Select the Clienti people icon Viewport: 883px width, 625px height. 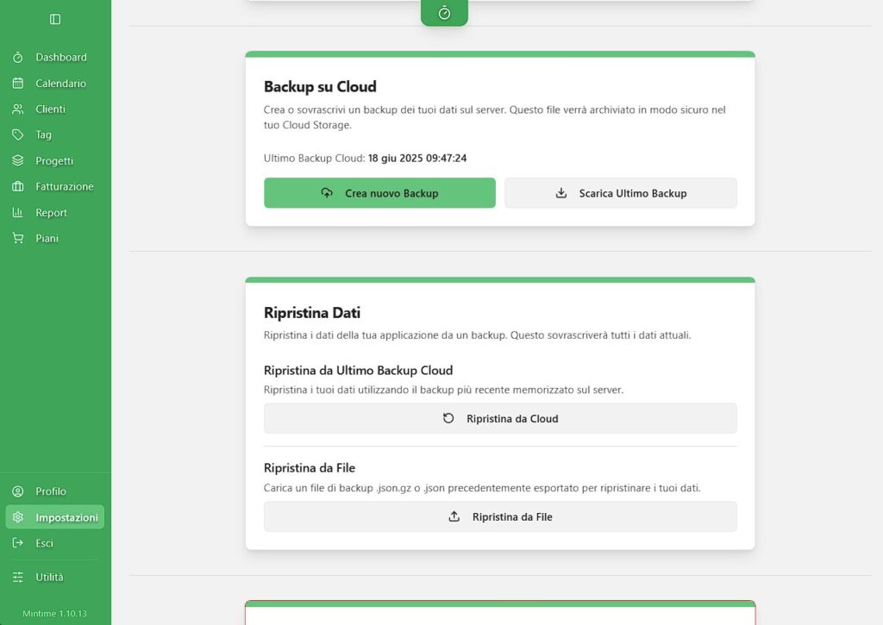pyautogui.click(x=18, y=109)
